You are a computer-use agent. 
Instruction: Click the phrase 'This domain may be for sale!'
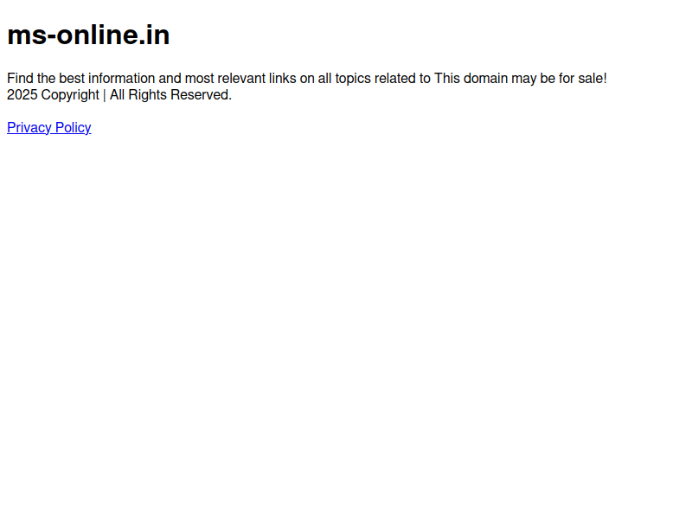coord(521,79)
